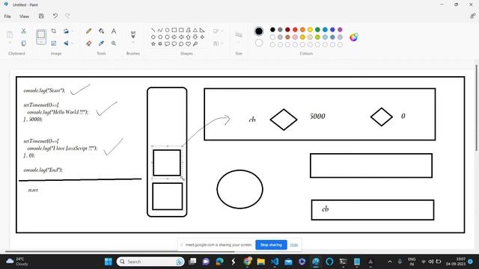
Task: Click the Copy icon in Clipboard
Action: tap(23, 43)
